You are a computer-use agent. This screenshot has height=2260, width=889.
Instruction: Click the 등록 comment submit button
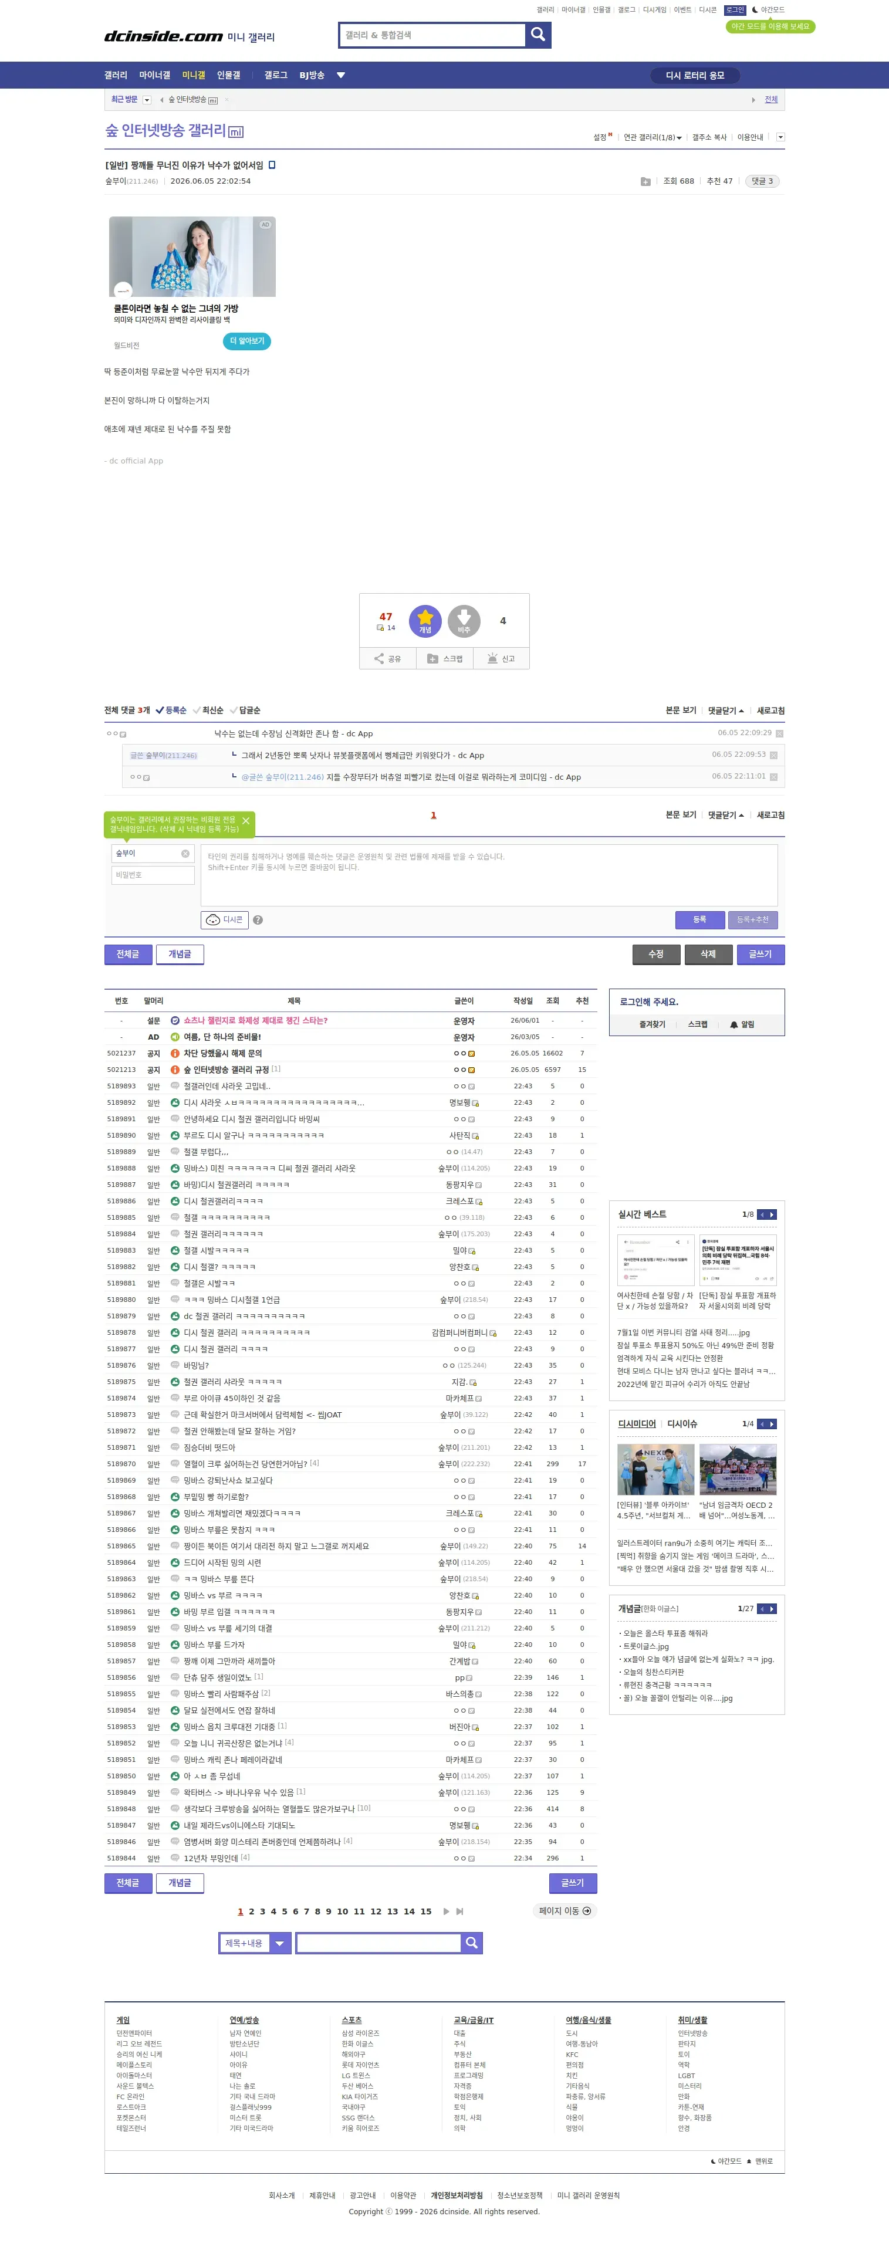[699, 919]
